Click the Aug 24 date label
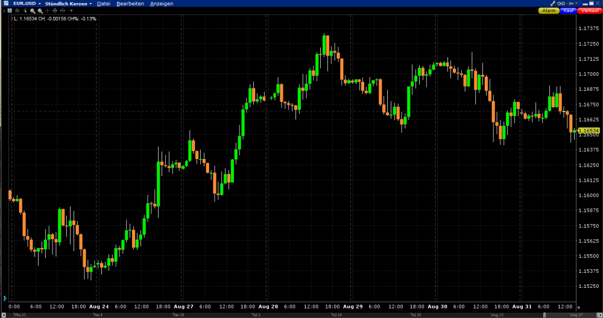Image resolution: width=603 pixels, height=318 pixels. coord(99,307)
